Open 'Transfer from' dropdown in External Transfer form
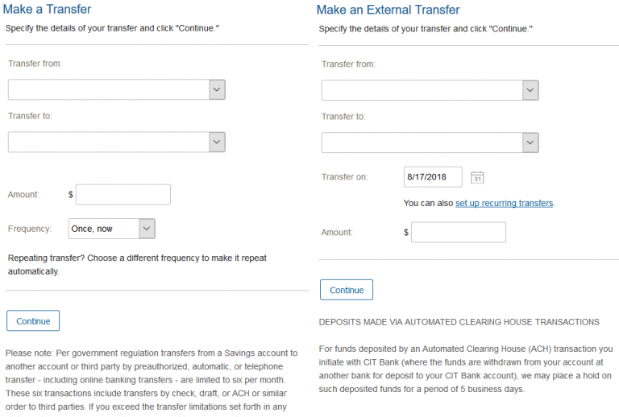Screen dimensions: 619x417 coord(430,90)
